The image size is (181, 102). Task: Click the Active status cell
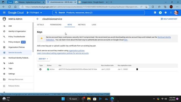(51, 69)
